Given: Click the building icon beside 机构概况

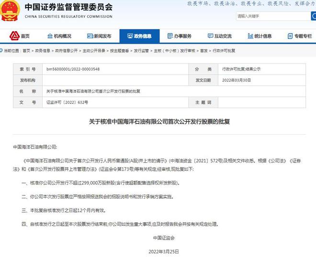Looking at the screenshot, I should pos(50,36).
